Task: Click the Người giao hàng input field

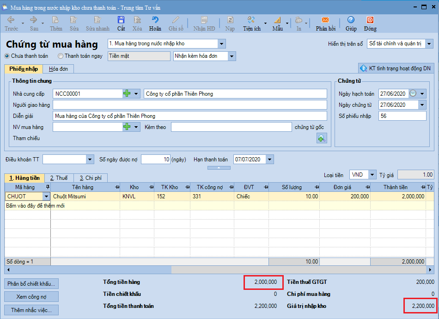Action: [190, 105]
